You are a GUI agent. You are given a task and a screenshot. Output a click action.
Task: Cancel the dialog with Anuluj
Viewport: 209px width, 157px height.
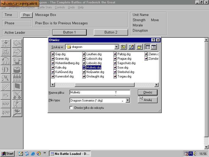click(x=148, y=100)
